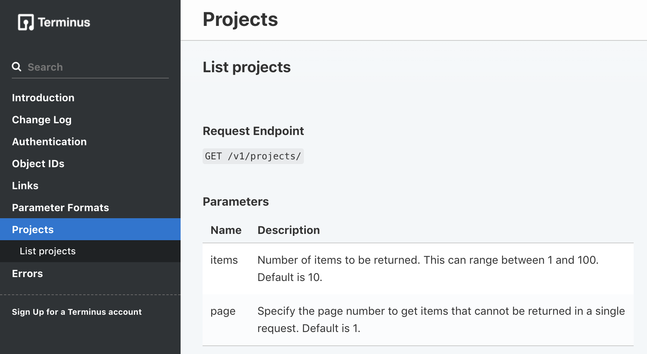647x354 pixels.
Task: Click the Terminus logo icon
Action: [26, 22]
